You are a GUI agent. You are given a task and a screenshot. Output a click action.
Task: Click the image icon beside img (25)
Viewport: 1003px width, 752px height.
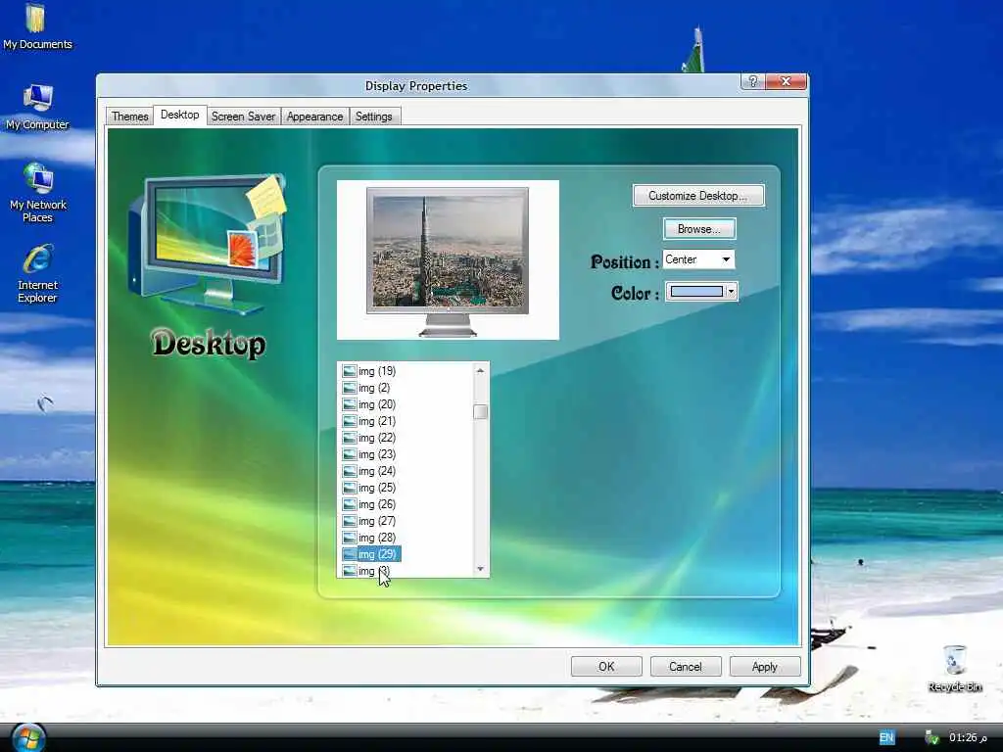point(350,488)
